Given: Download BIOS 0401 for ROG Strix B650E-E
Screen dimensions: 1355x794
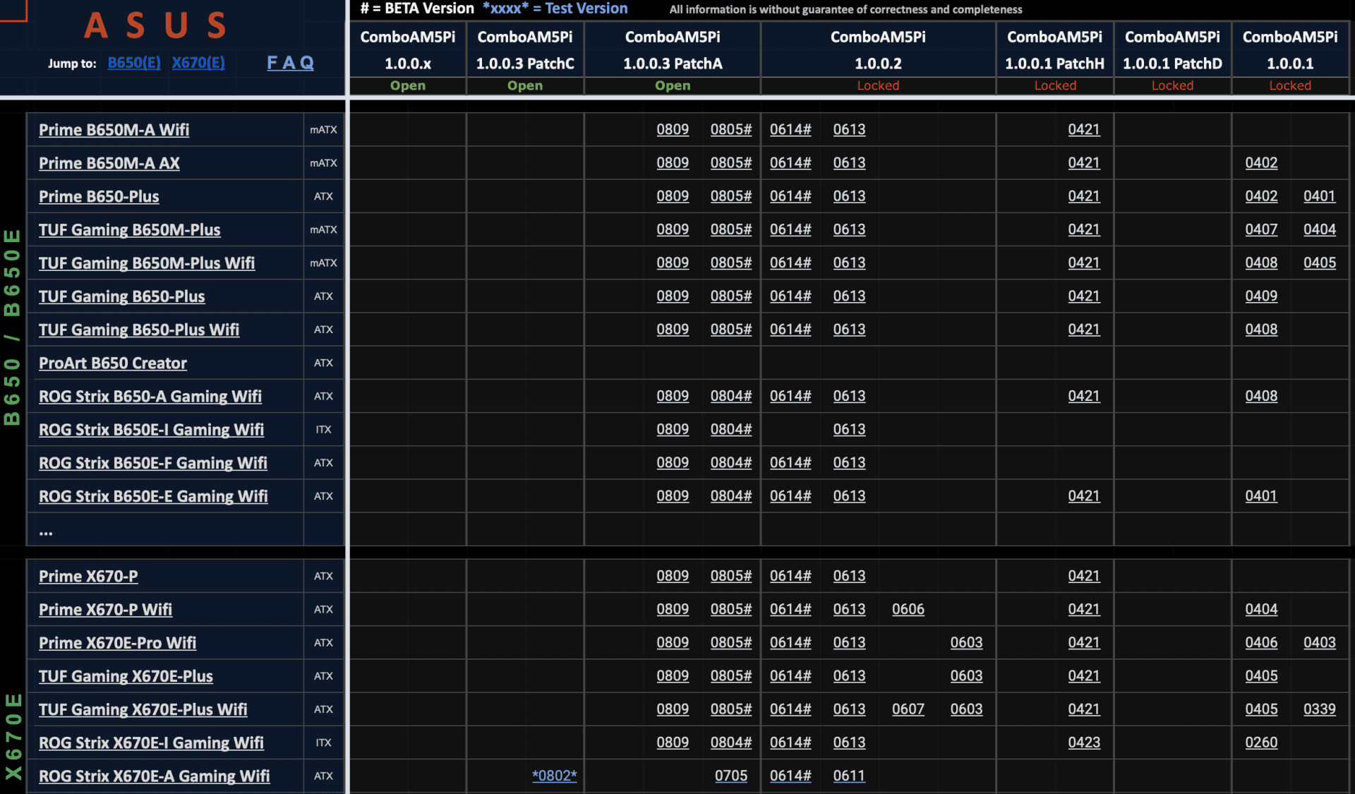Looking at the screenshot, I should [1261, 495].
